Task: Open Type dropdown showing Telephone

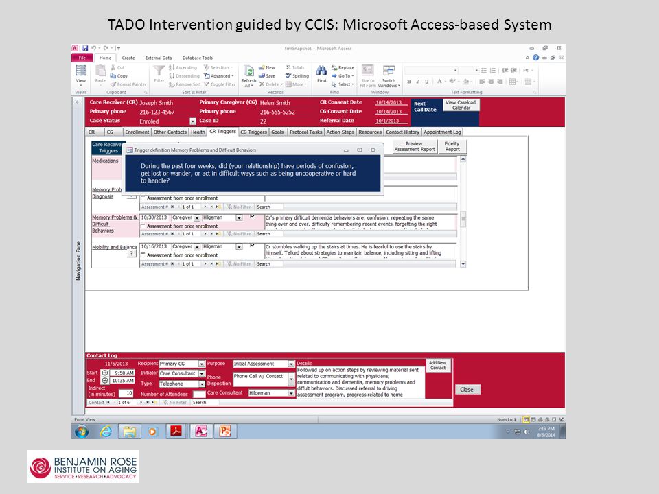Action: coord(202,384)
